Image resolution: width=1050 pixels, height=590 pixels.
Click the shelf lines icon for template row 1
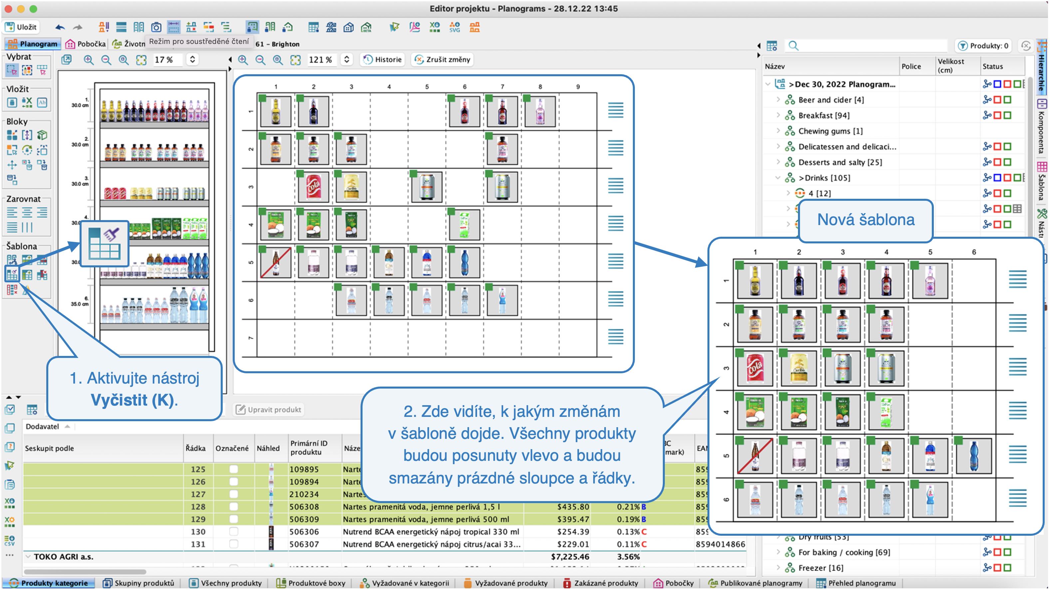click(616, 110)
